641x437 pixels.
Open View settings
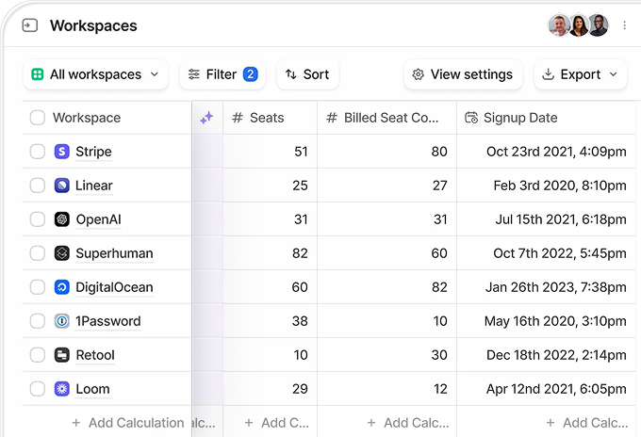tap(462, 74)
